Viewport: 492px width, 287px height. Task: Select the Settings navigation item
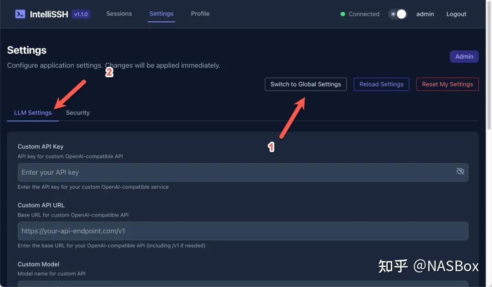tap(161, 14)
